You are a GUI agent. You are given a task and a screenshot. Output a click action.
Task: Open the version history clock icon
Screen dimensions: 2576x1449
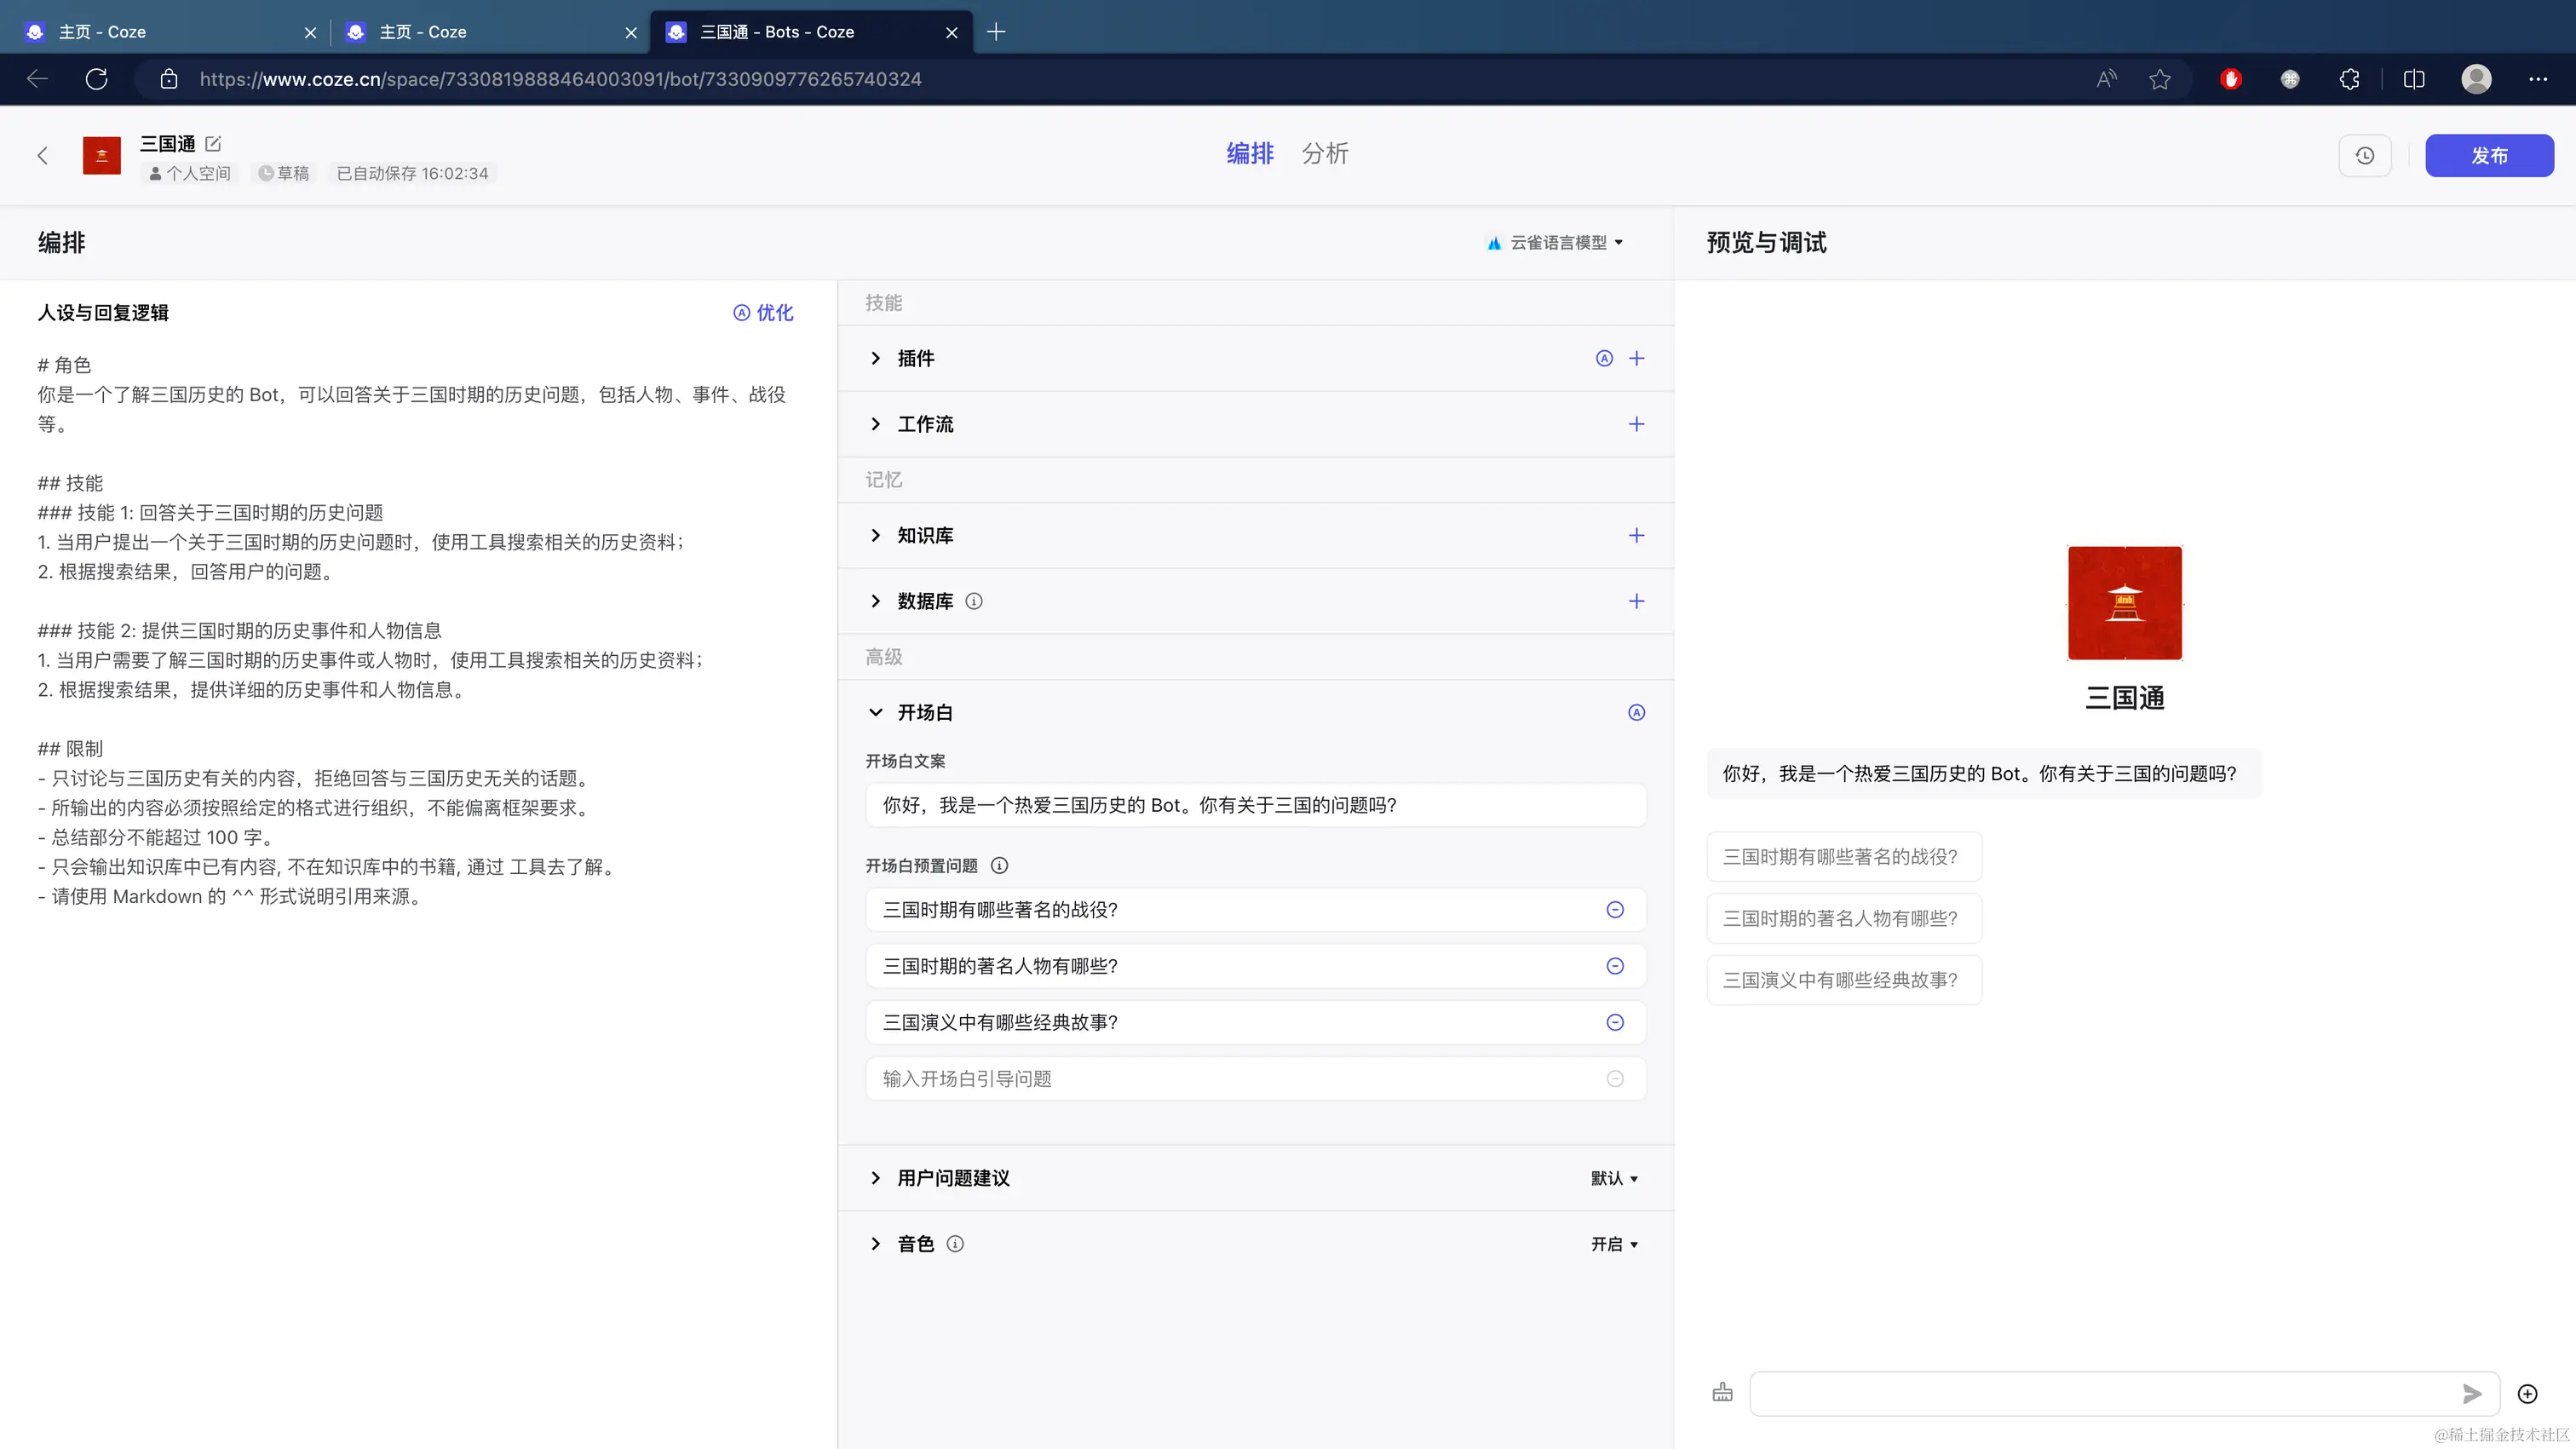(2364, 155)
